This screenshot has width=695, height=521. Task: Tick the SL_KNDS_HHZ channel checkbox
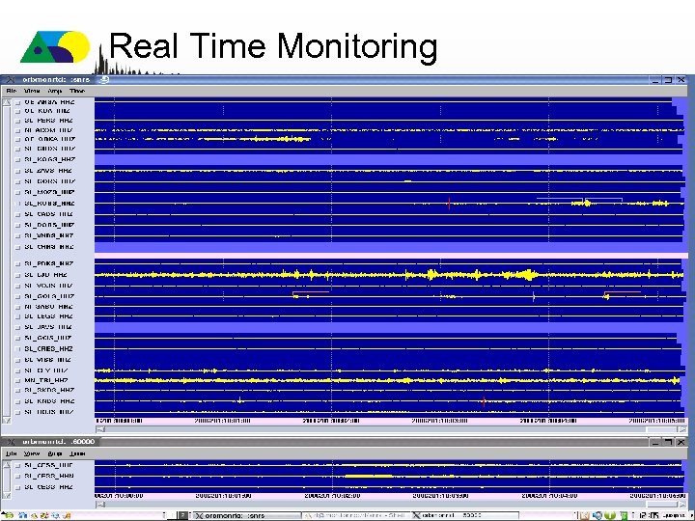pyautogui.click(x=17, y=401)
